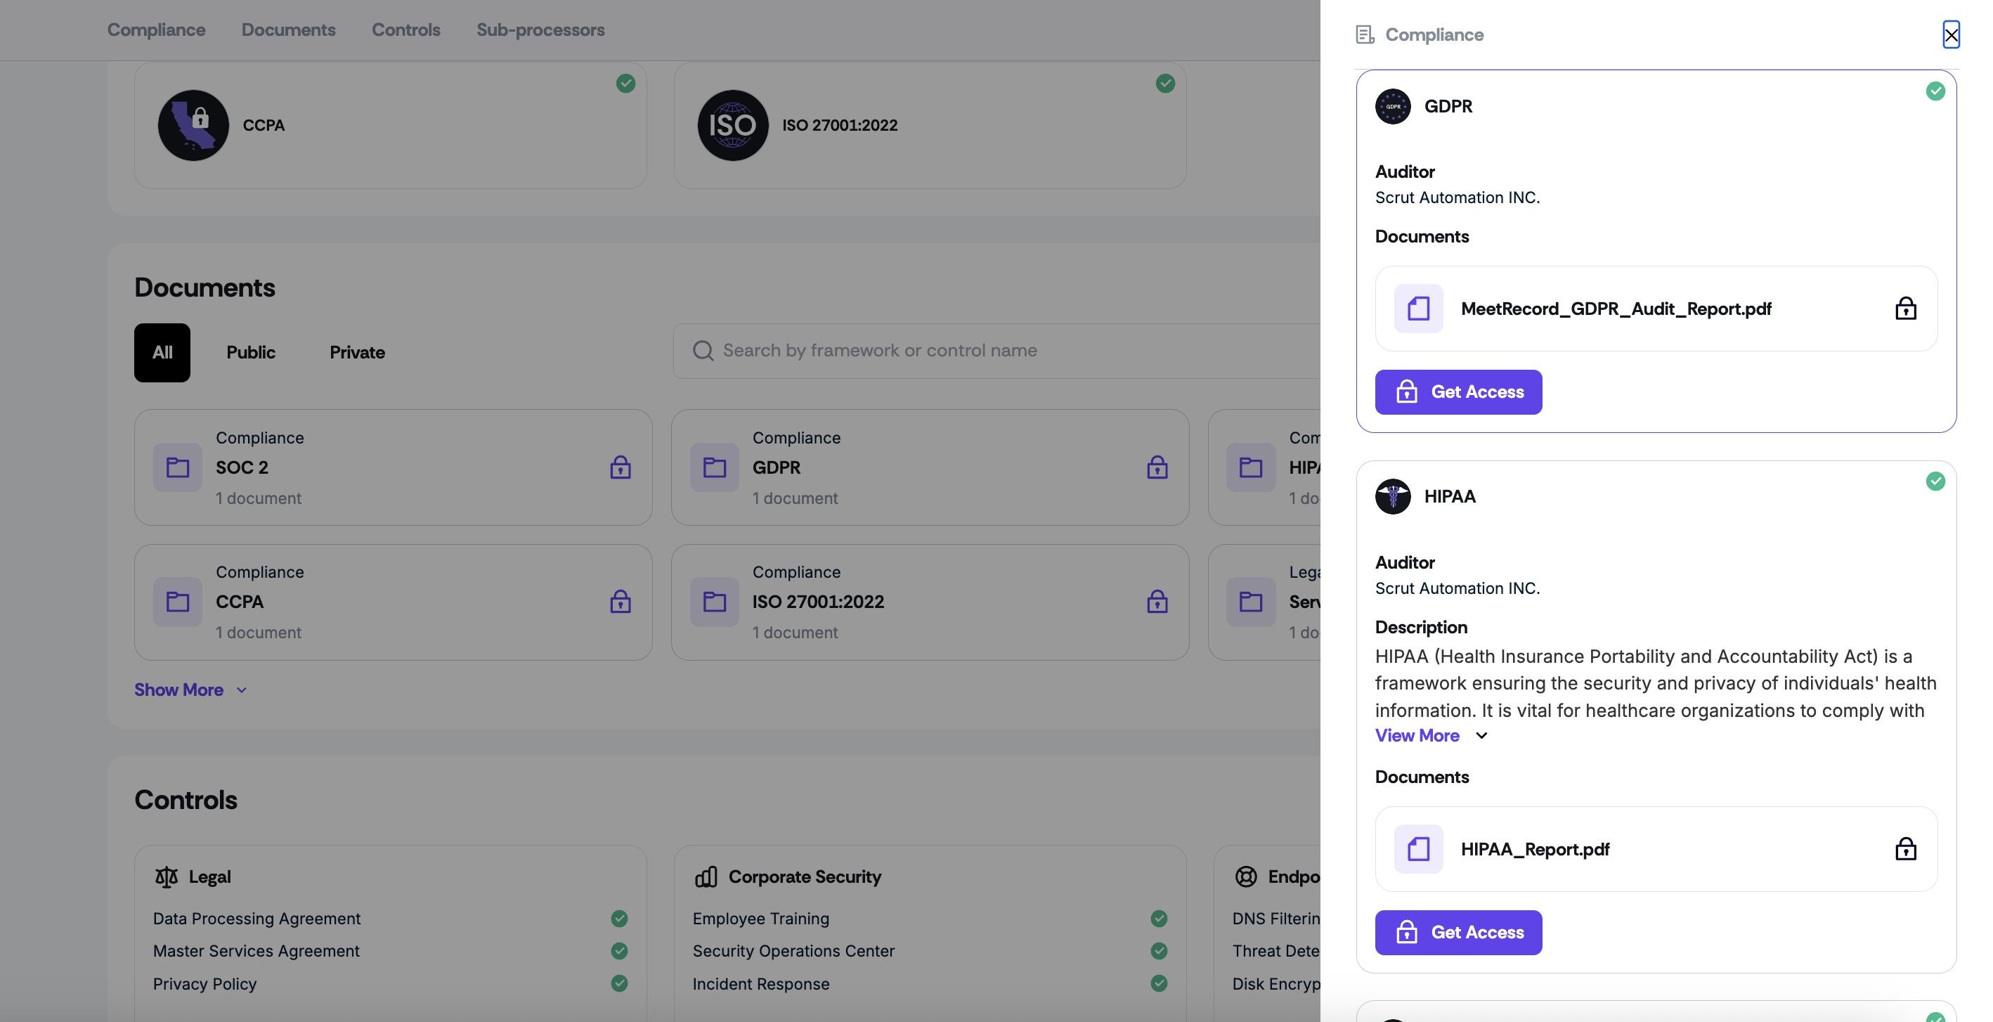Click lock icon on ISO 27001:2022 document card
Screen dimensions: 1993x1022
point(1157,602)
